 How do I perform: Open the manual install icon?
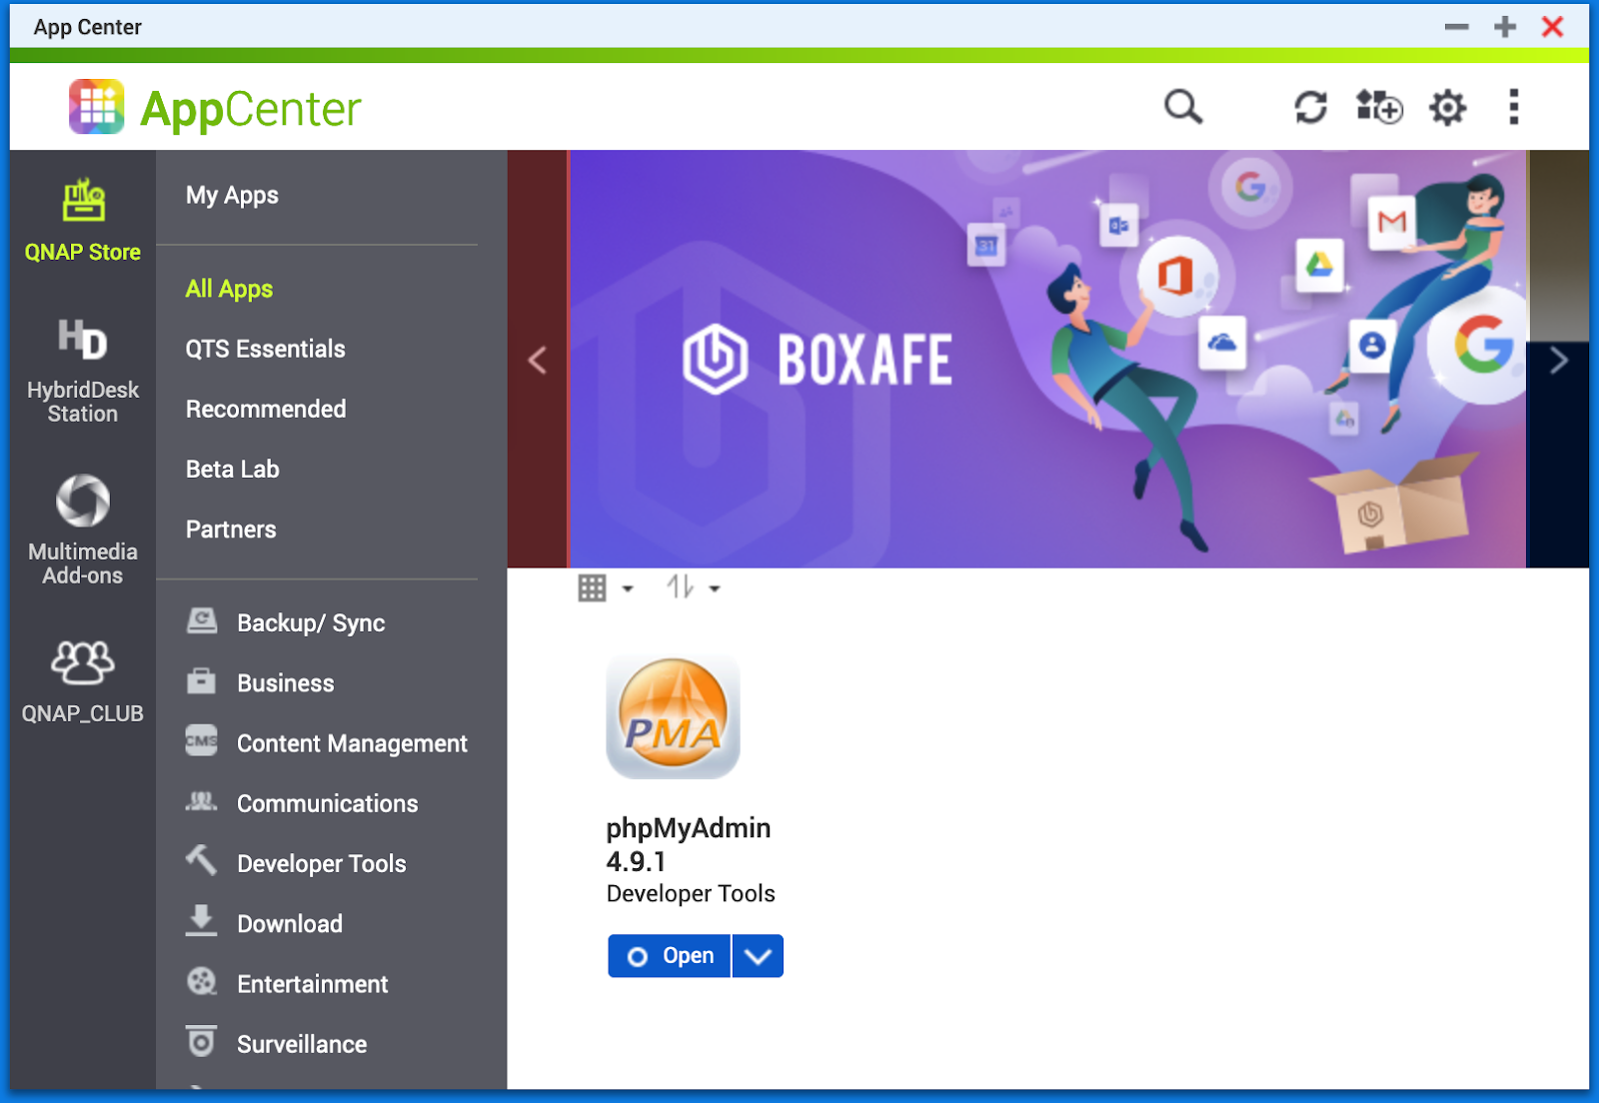1379,107
